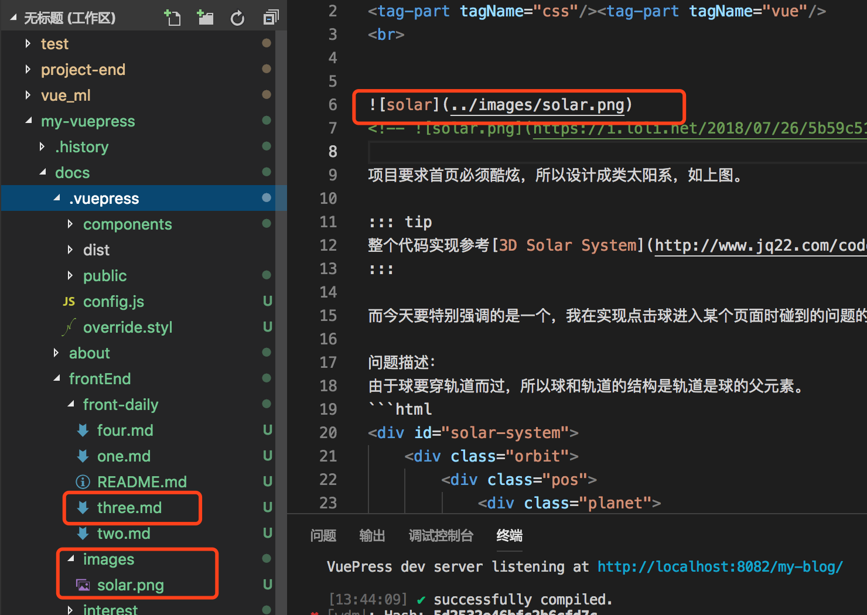Click the New File icon in explorer header
This screenshot has height=615, width=867.
click(172, 18)
